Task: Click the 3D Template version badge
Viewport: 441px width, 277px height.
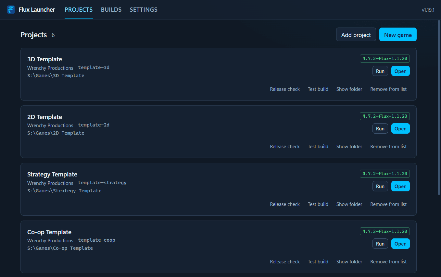Action: (x=385, y=59)
